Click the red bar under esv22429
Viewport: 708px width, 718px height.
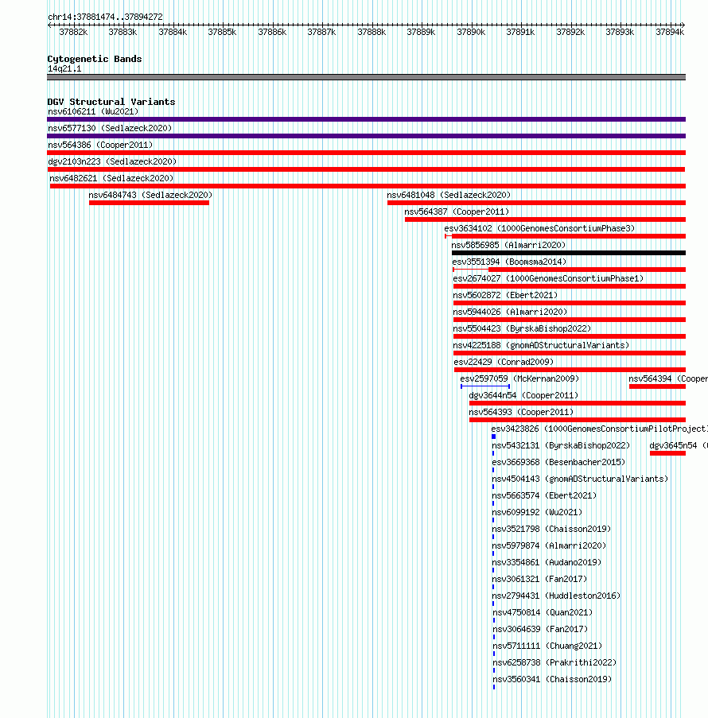(570, 370)
